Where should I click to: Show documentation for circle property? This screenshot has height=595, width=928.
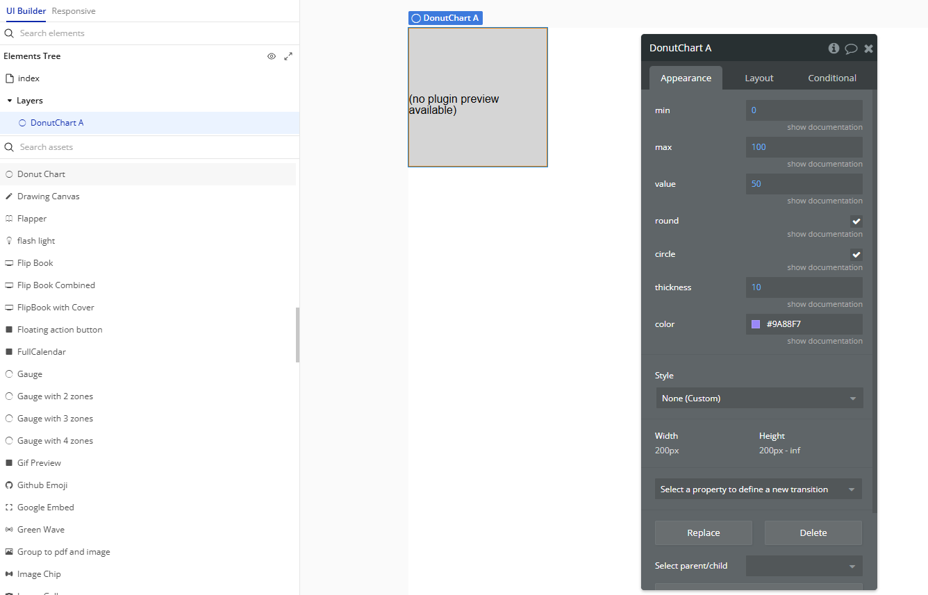pos(825,267)
